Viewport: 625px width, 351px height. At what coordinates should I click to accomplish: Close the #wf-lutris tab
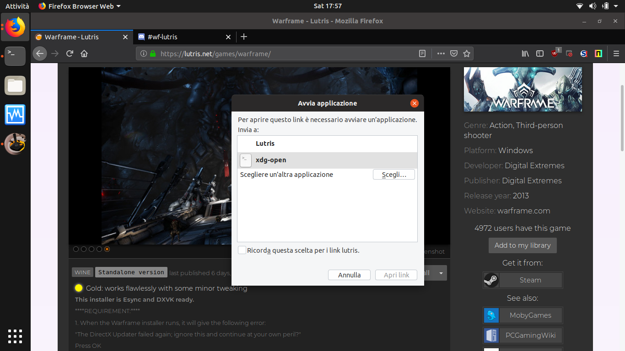[x=228, y=37]
